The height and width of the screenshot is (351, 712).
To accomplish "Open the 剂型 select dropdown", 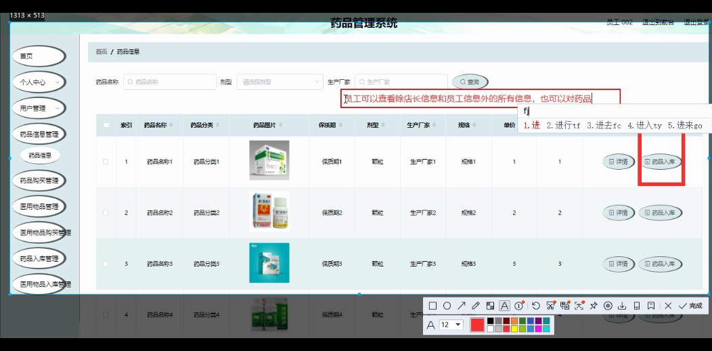I will (280, 82).
